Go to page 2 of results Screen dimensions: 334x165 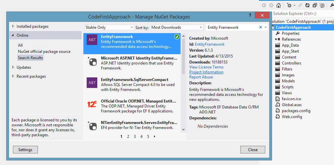[128, 136]
